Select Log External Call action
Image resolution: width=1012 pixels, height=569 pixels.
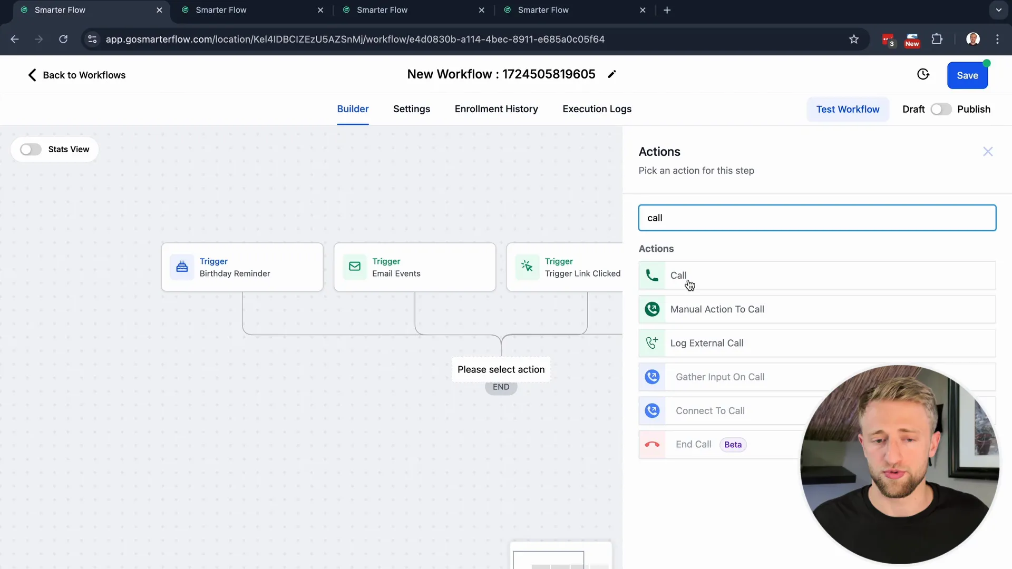(817, 343)
